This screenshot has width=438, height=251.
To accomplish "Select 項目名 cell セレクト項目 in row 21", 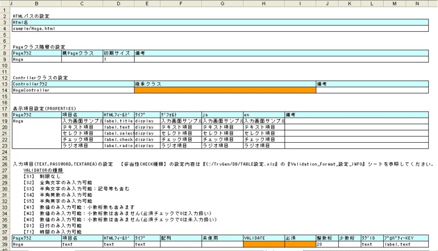I will (x=82, y=133).
